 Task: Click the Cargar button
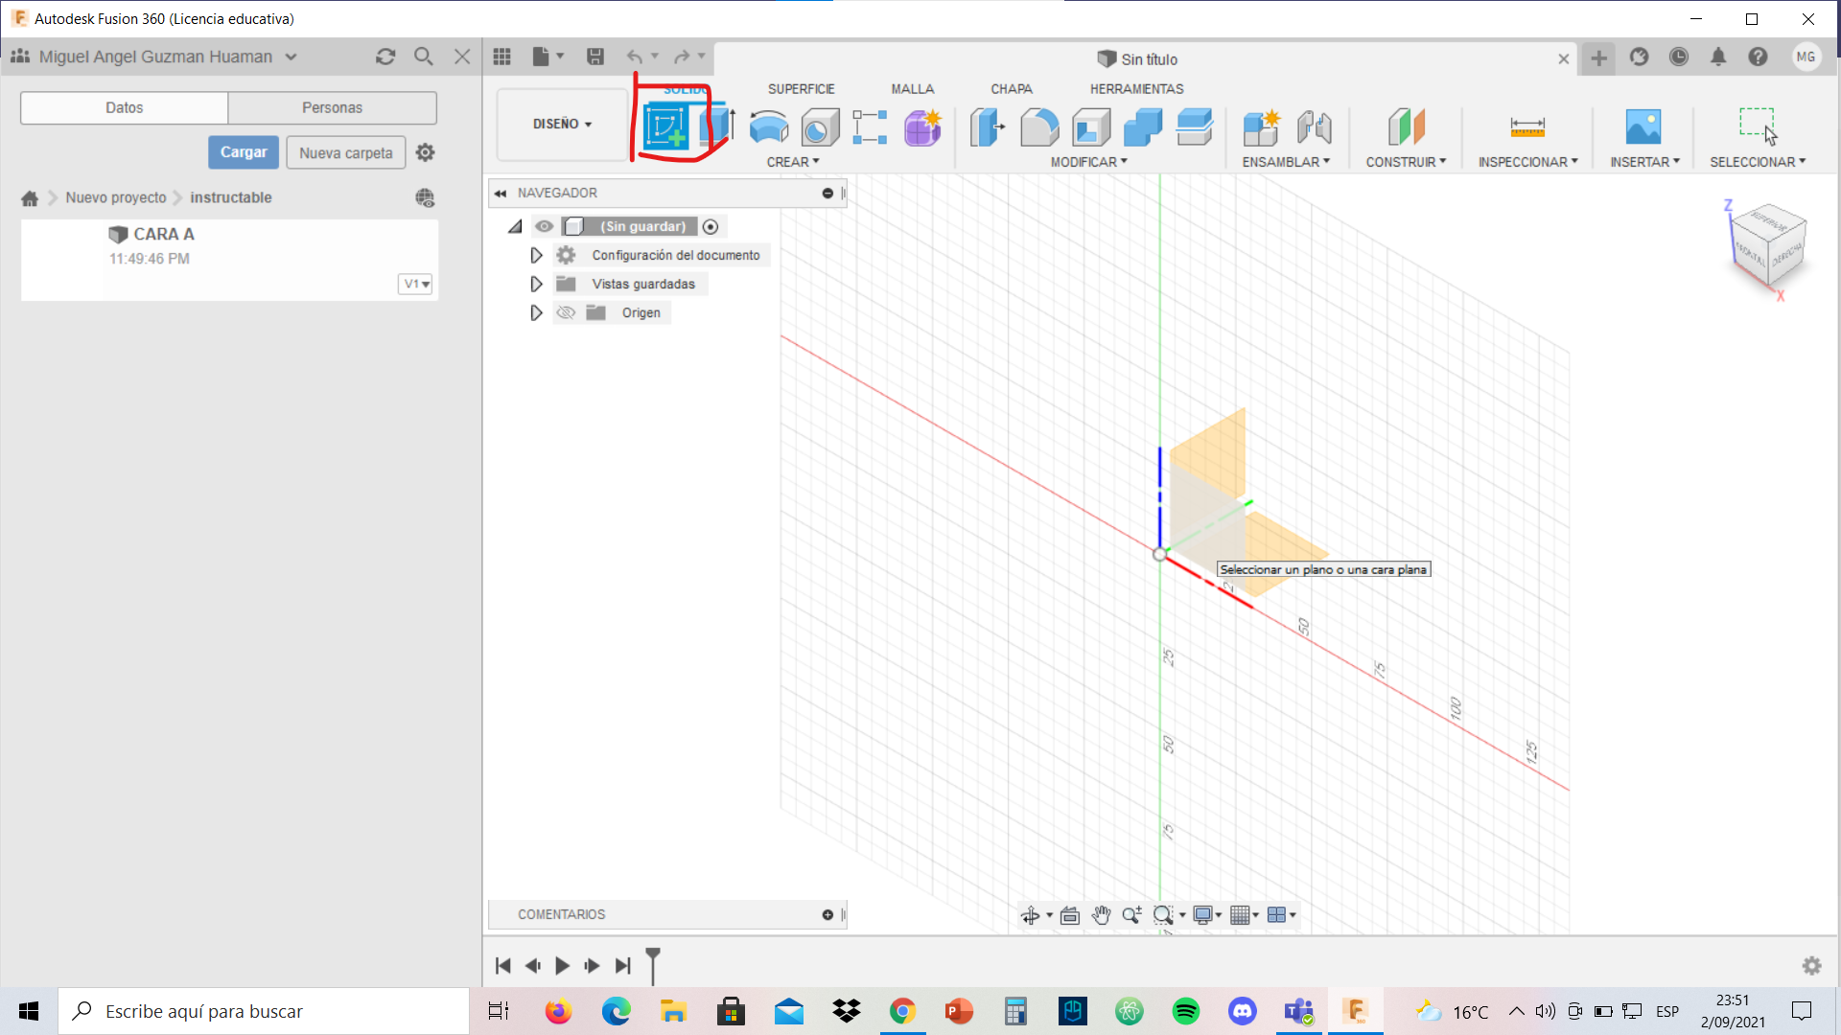244,152
